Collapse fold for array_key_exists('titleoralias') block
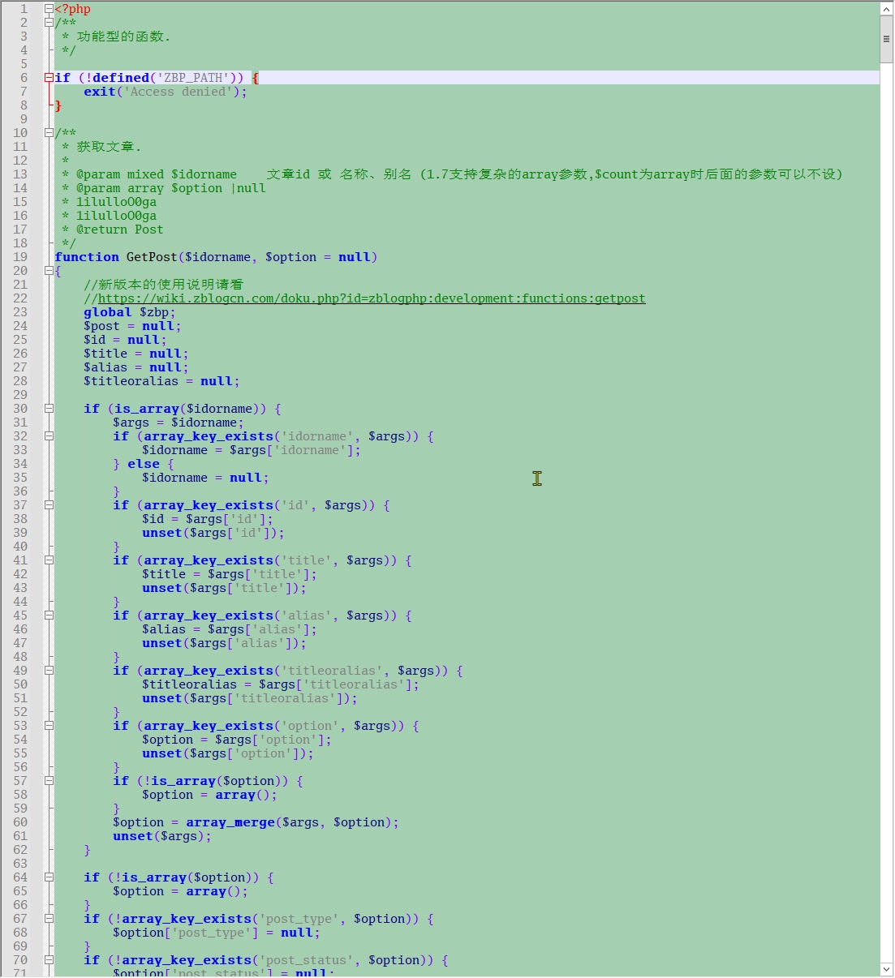The image size is (895, 978). [x=49, y=671]
